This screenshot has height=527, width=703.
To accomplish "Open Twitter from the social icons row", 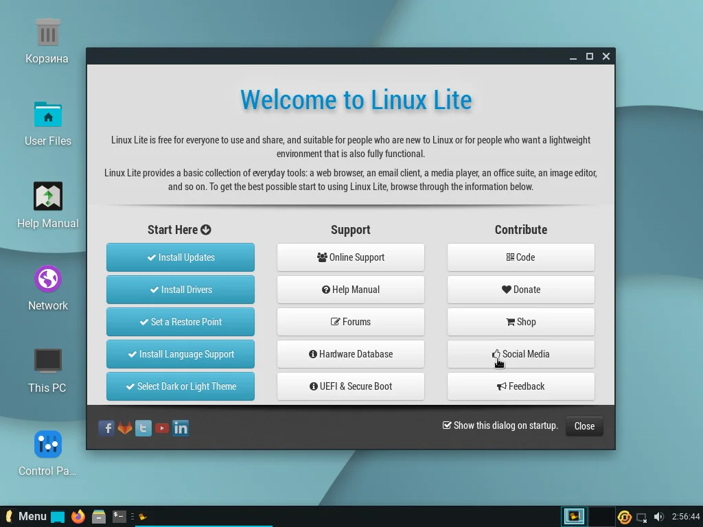I will (x=143, y=428).
